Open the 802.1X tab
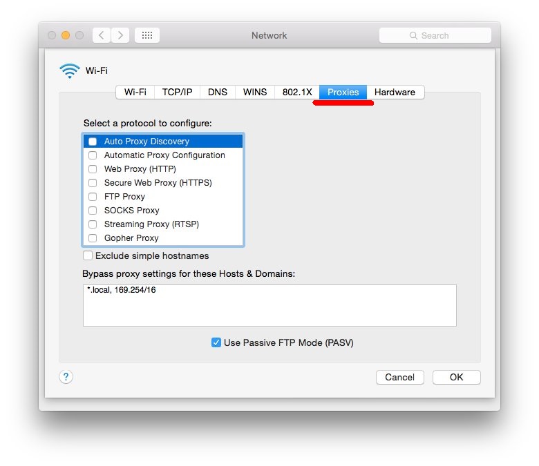This screenshot has height=466, width=539. pyautogui.click(x=297, y=92)
